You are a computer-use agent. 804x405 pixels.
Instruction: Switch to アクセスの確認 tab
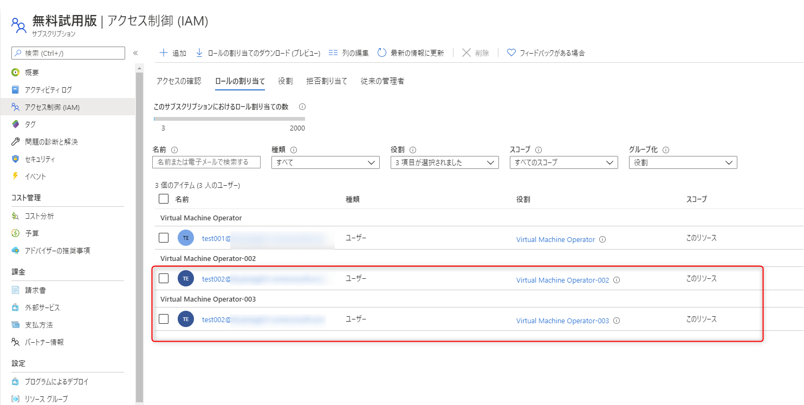point(179,81)
